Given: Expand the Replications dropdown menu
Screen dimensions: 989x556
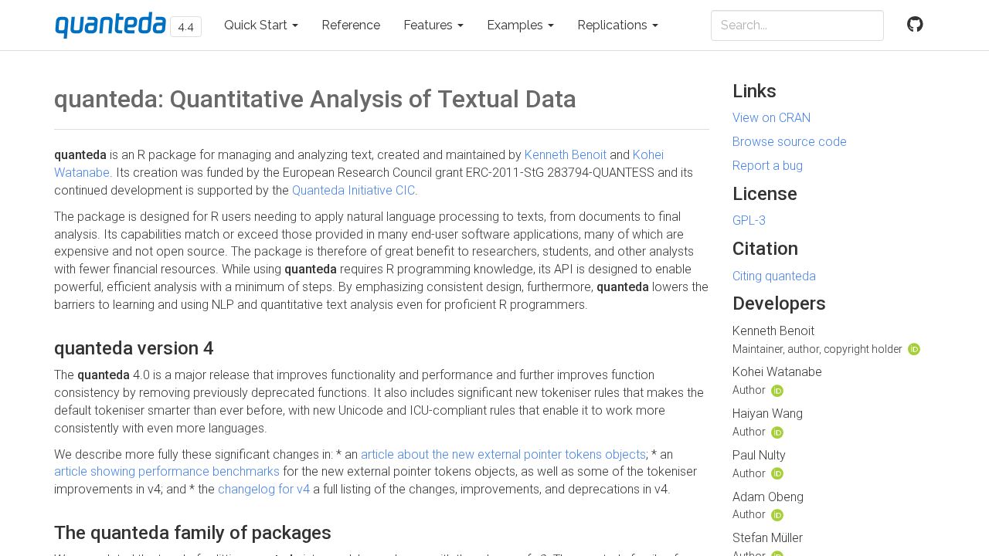Looking at the screenshot, I should tap(618, 25).
